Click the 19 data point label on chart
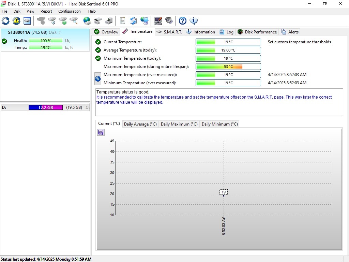 224,192
